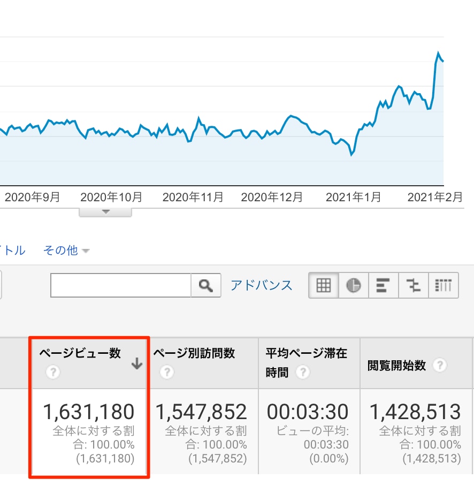This screenshot has height=501, width=474.
Task: Click the February 2021 peak on chart line
Action: pyautogui.click(x=438, y=52)
